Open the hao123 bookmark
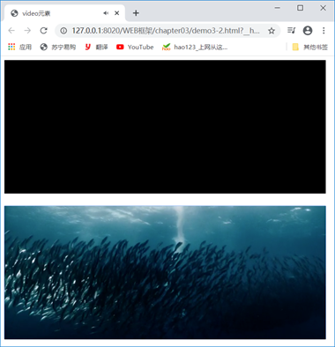The height and width of the screenshot is (347, 335). click(x=195, y=47)
